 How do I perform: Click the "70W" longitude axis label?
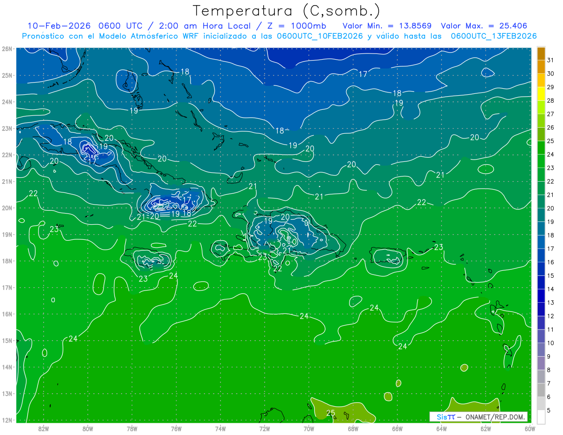coord(309,428)
